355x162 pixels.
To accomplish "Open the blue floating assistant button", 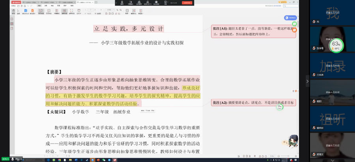I will 290,18.
